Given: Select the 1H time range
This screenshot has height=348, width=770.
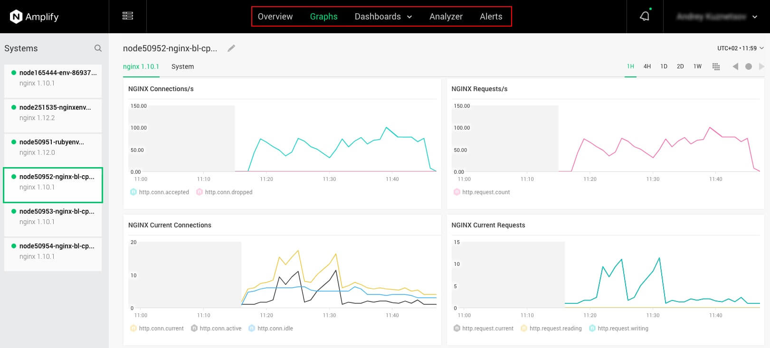Looking at the screenshot, I should tap(630, 66).
